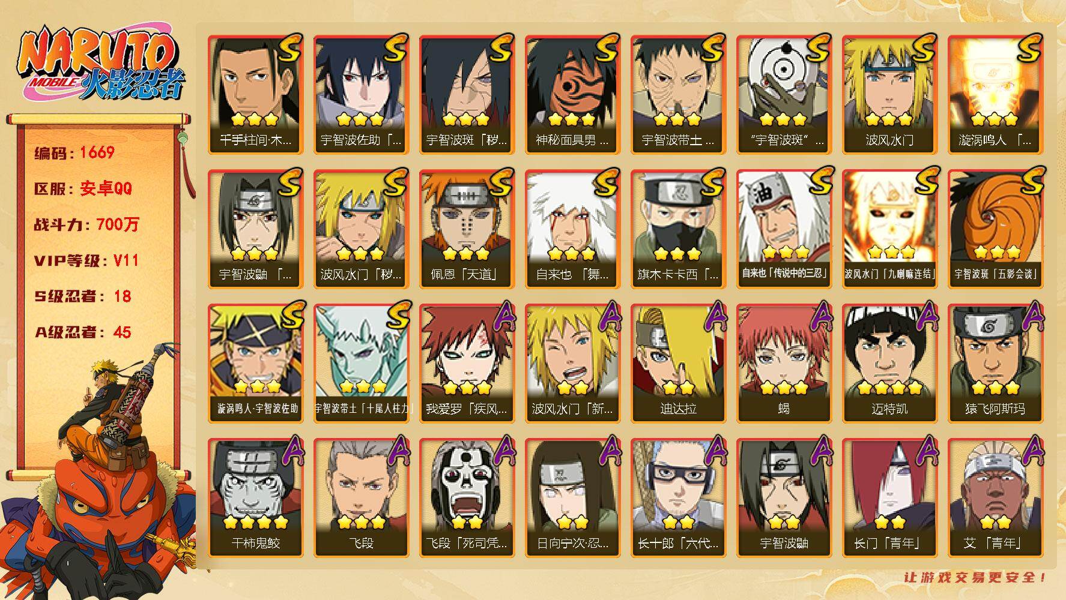Open the 长门「青年」 card
The height and width of the screenshot is (600, 1066).
tap(889, 497)
